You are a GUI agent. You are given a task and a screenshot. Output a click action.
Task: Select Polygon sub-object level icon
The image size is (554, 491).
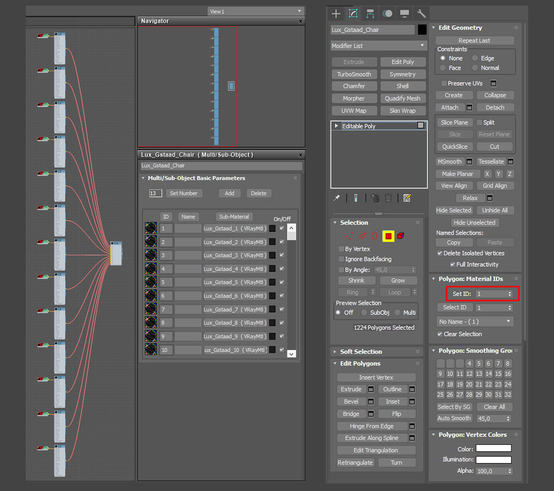pyautogui.click(x=388, y=236)
